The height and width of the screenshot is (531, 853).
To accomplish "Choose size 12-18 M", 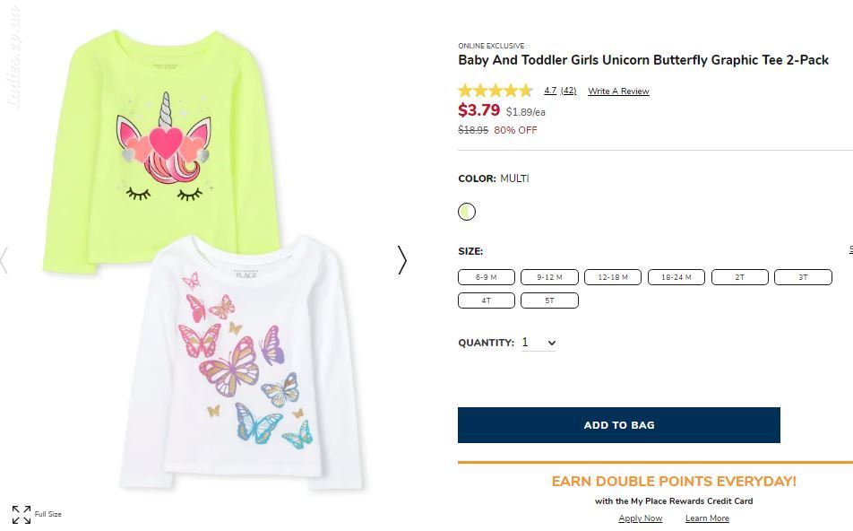I will [613, 277].
